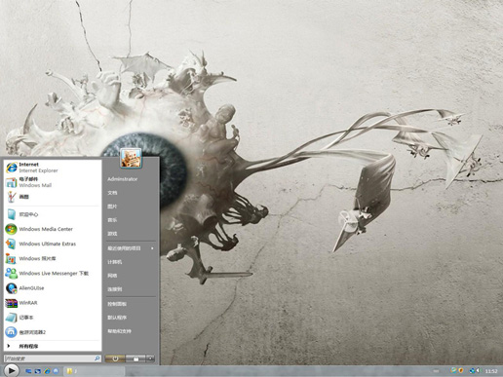
Task: Open 计算机 (Computer) from Start menu
Action: click(115, 262)
